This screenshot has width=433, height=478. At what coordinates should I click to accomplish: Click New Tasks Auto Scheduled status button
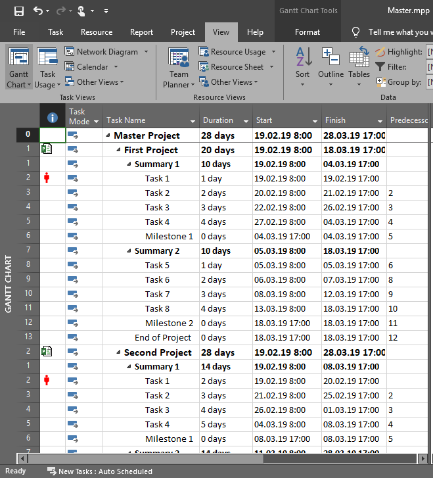[99, 471]
